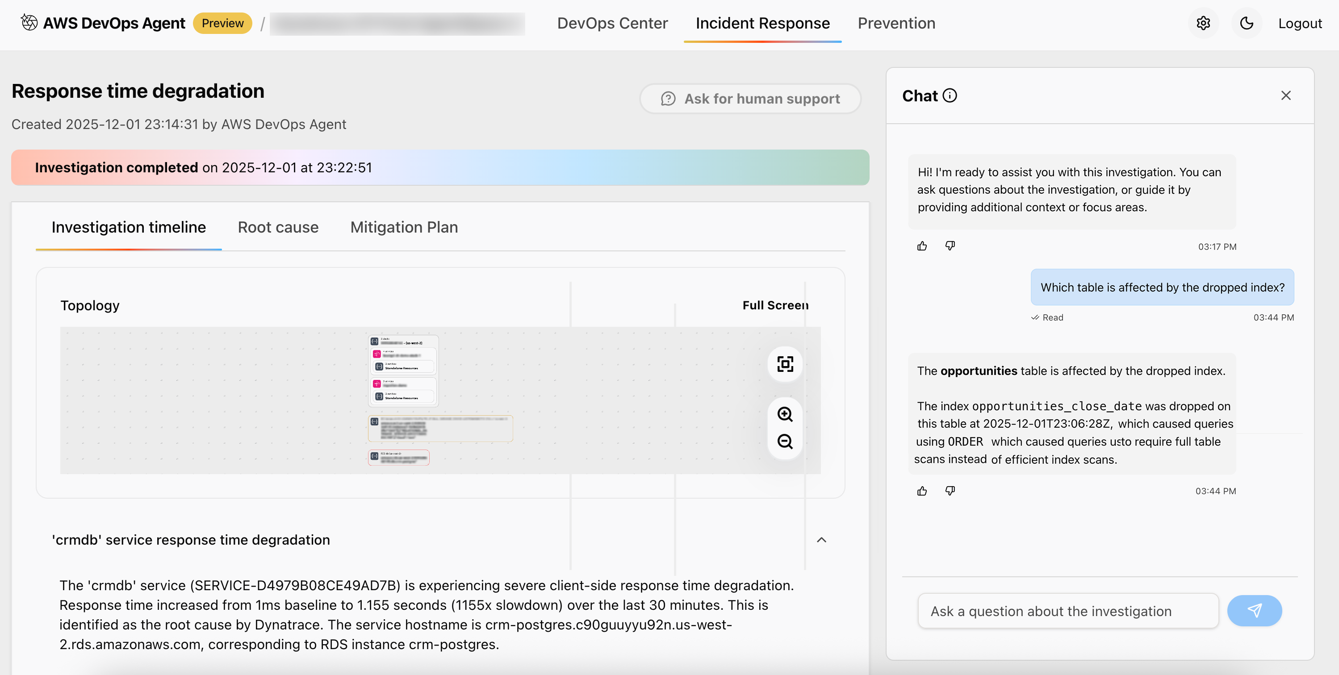Viewport: 1339px width, 675px height.
Task: Zoom out of the topology map
Action: [x=785, y=442]
